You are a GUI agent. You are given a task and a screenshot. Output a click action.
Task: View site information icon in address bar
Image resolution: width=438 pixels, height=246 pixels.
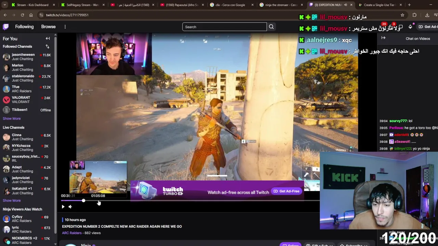41,15
